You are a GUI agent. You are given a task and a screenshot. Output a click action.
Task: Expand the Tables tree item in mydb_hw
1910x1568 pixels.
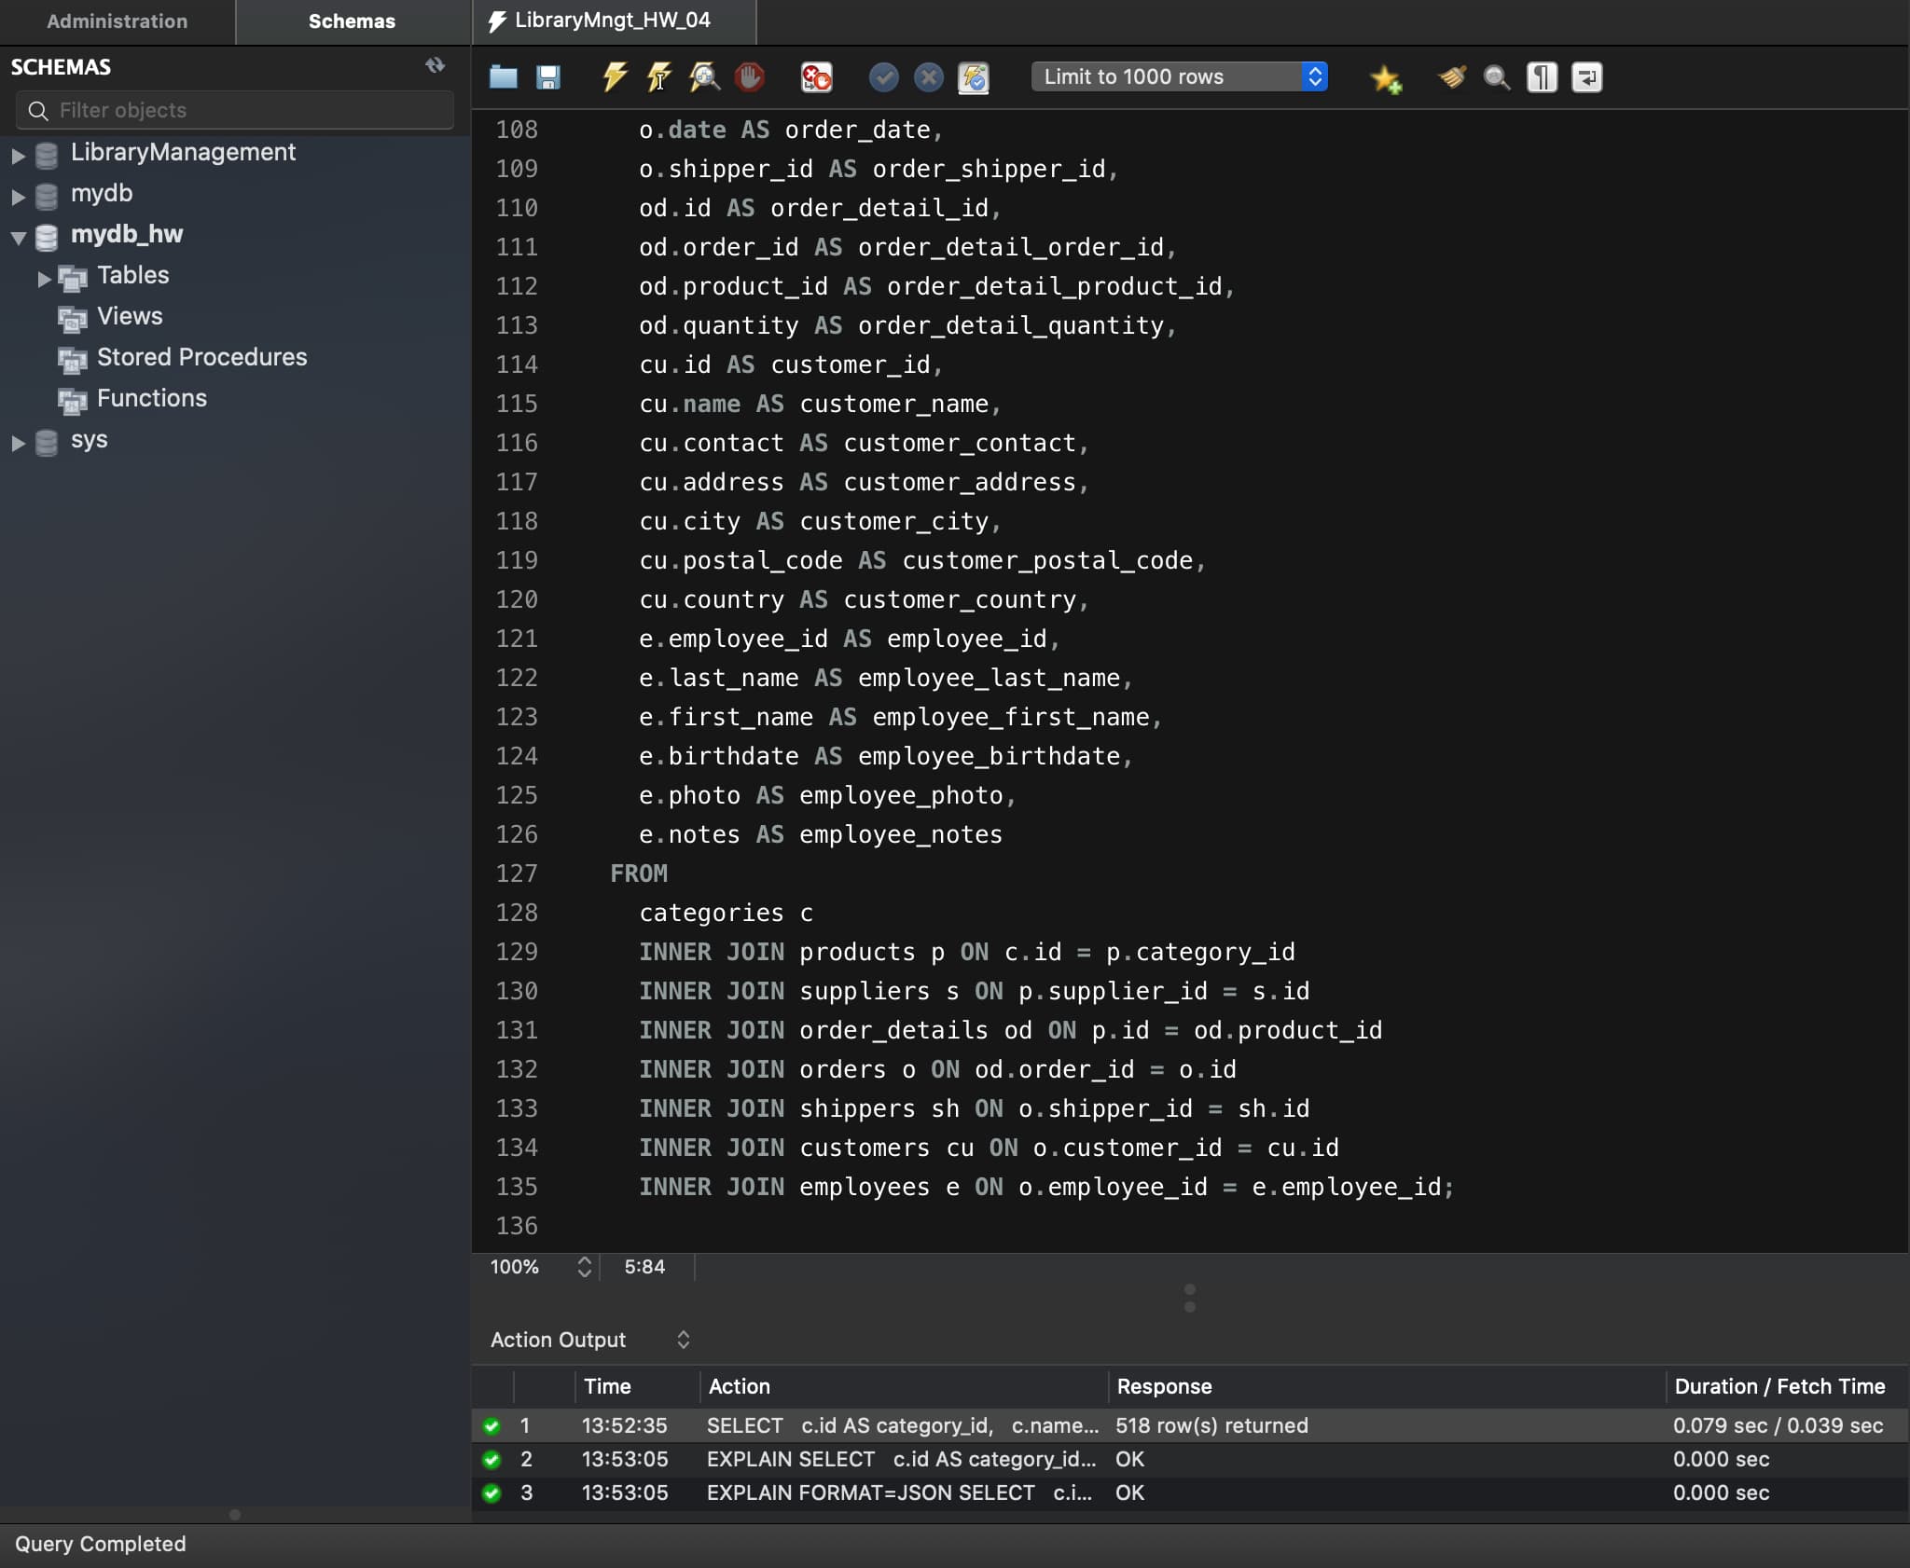tap(41, 273)
